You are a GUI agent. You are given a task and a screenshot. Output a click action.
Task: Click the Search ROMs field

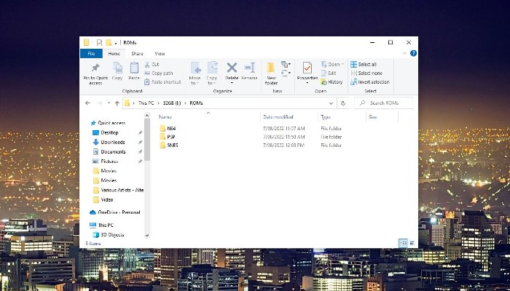pyautogui.click(x=384, y=103)
